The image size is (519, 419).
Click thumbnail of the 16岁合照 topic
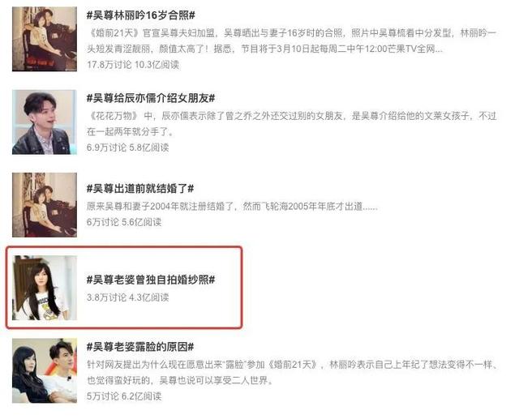point(45,39)
